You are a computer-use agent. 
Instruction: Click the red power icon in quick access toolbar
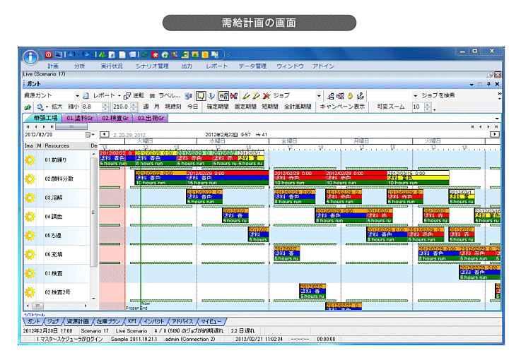tap(49, 54)
